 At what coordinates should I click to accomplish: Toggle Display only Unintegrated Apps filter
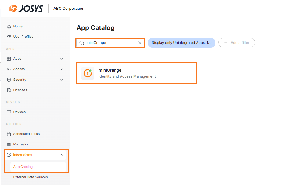tap(182, 43)
